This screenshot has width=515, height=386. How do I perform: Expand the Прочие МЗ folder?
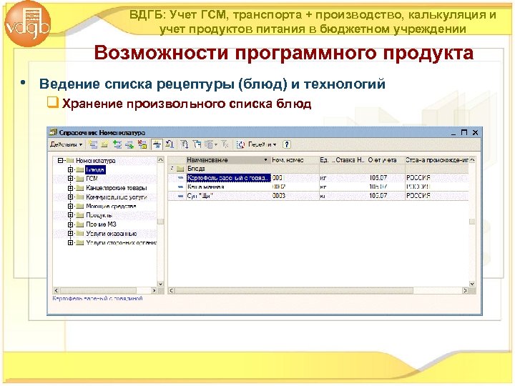(70, 224)
